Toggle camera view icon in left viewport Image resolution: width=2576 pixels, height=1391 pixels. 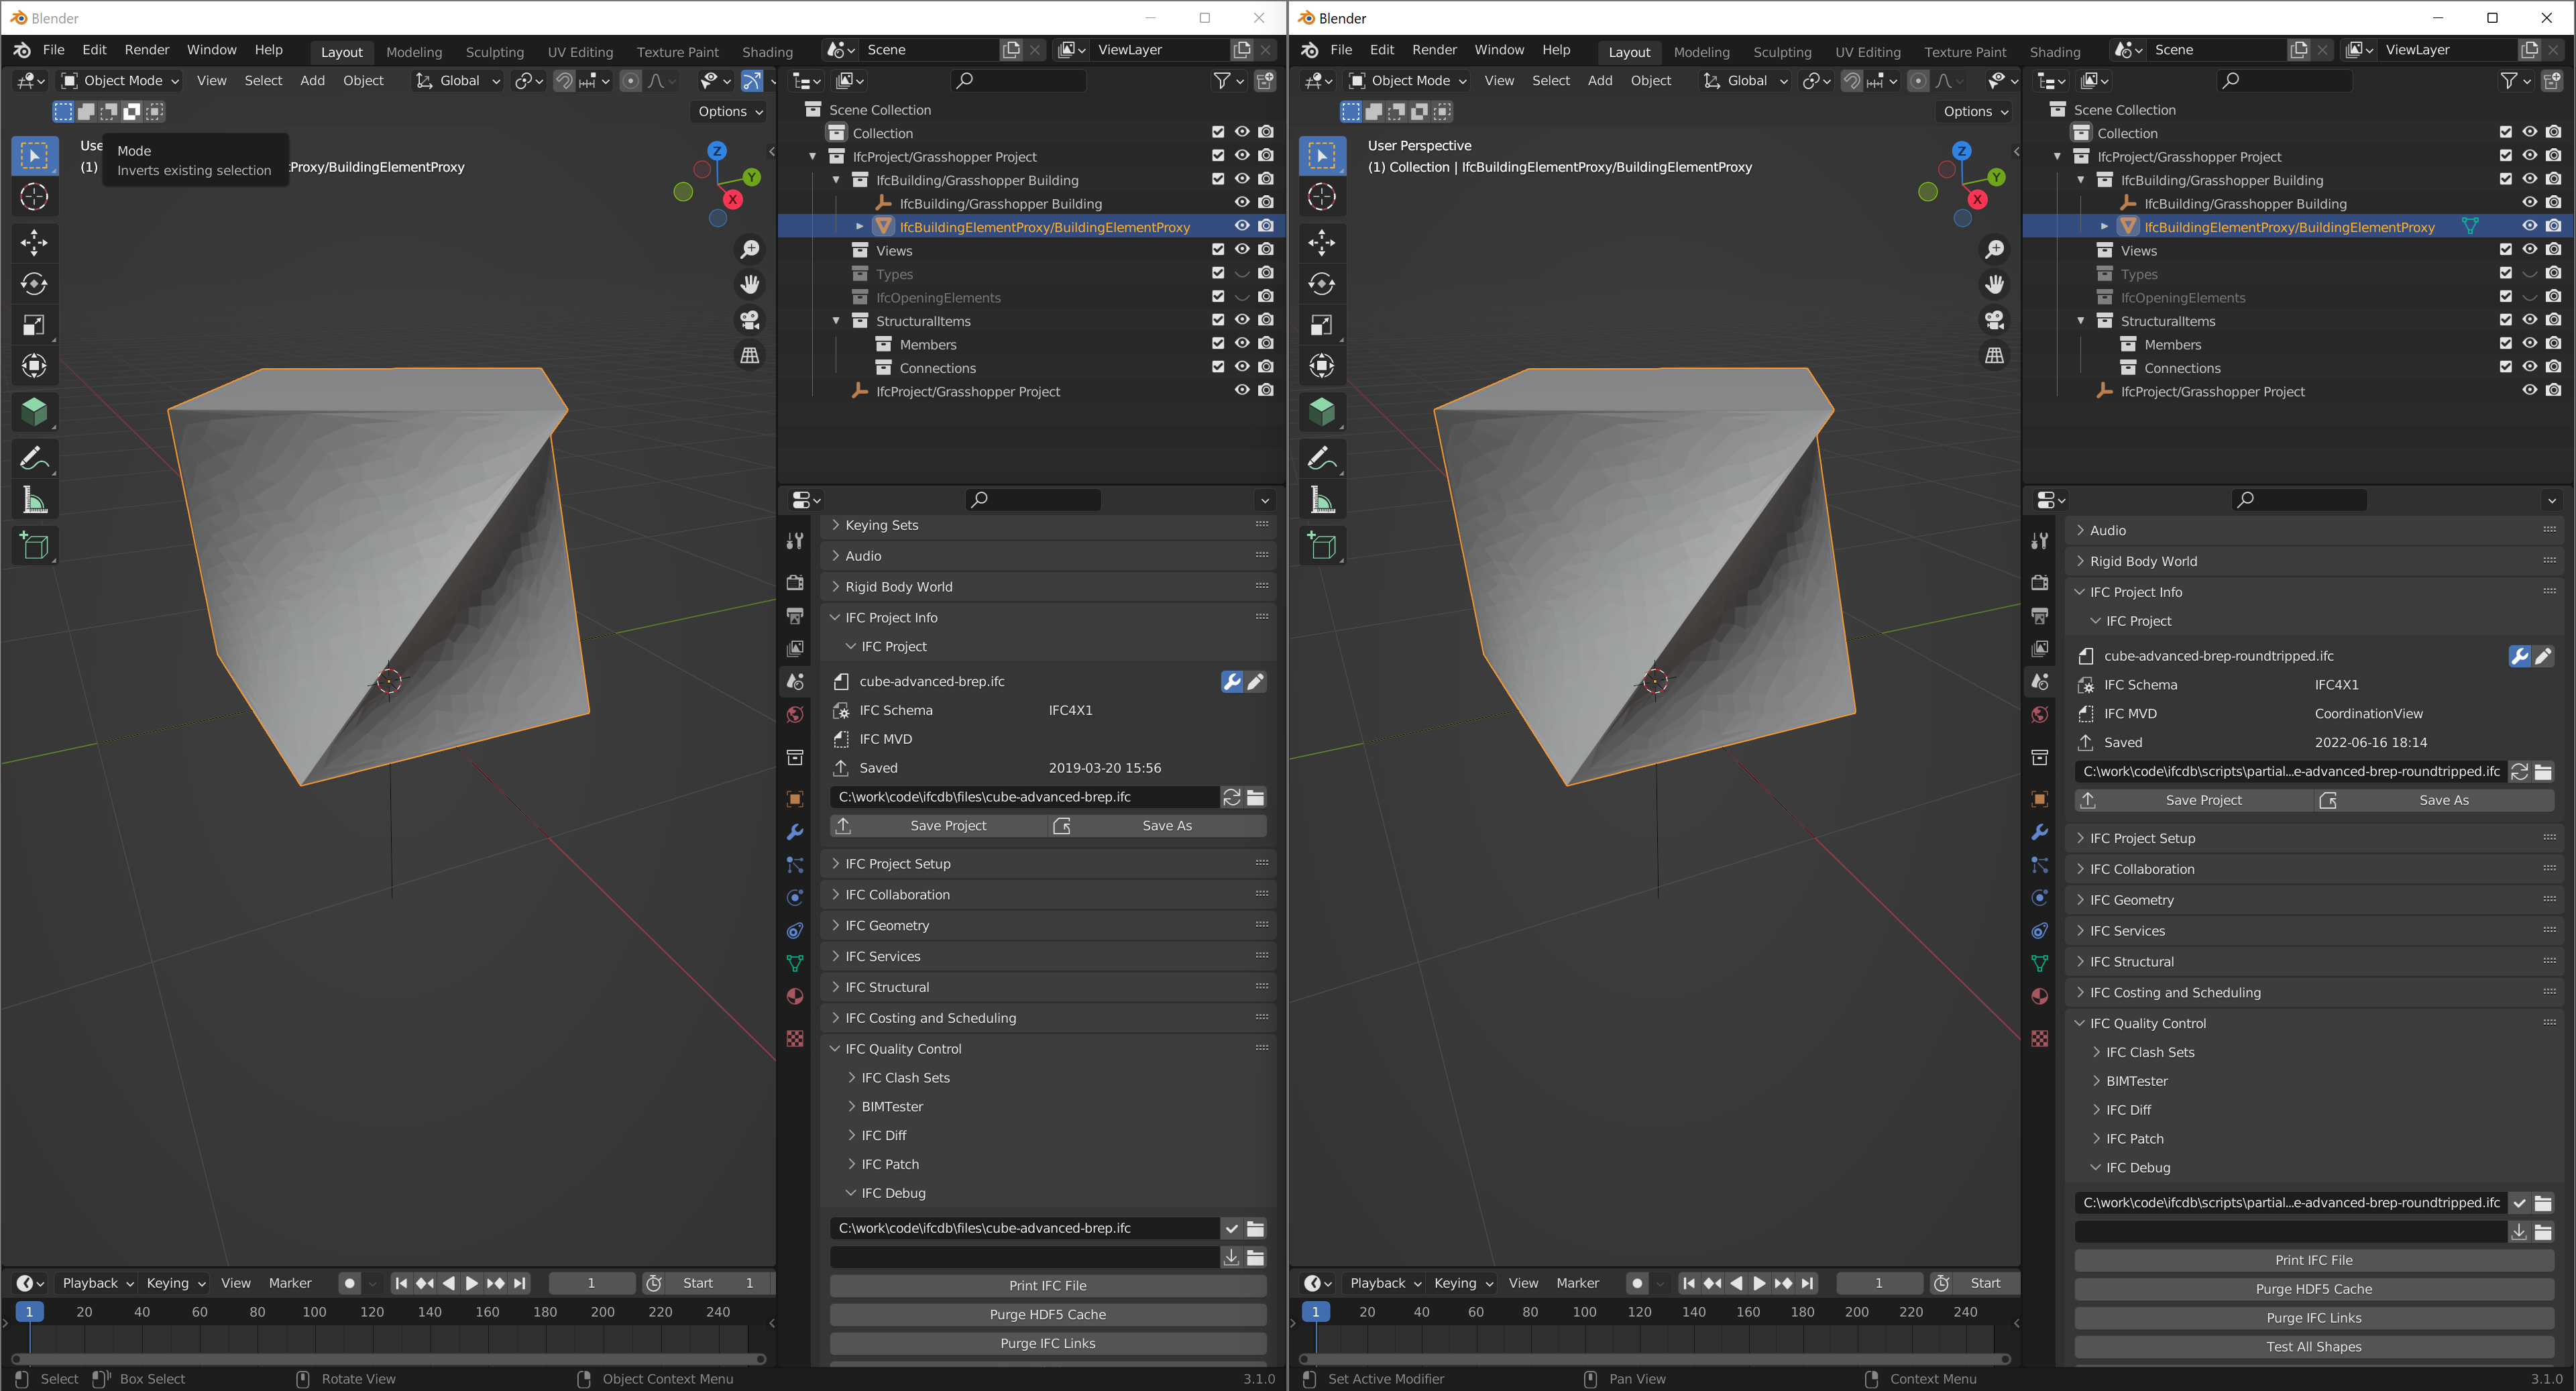[749, 320]
